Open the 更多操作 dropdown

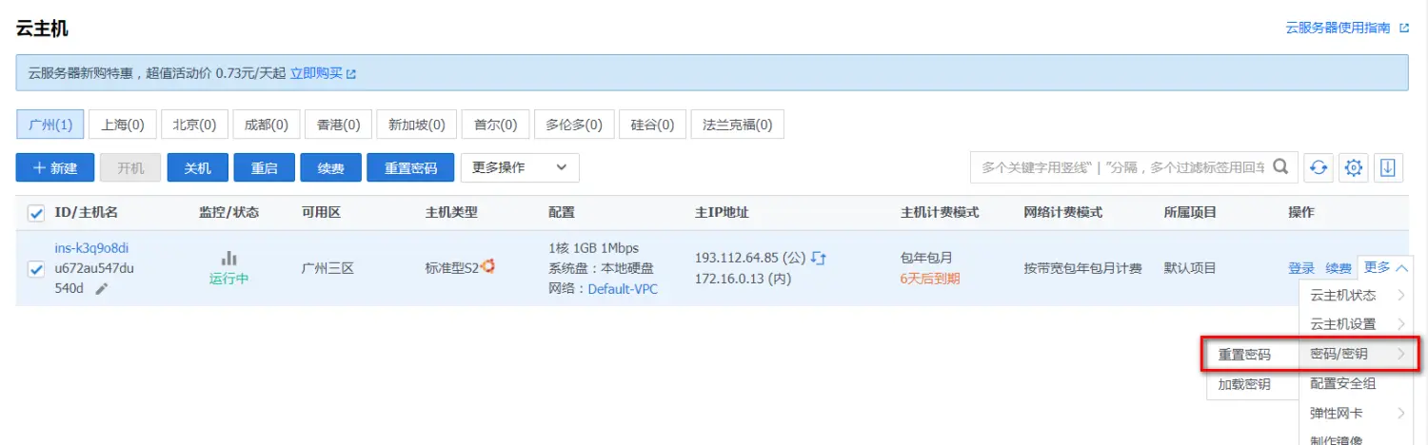click(520, 167)
